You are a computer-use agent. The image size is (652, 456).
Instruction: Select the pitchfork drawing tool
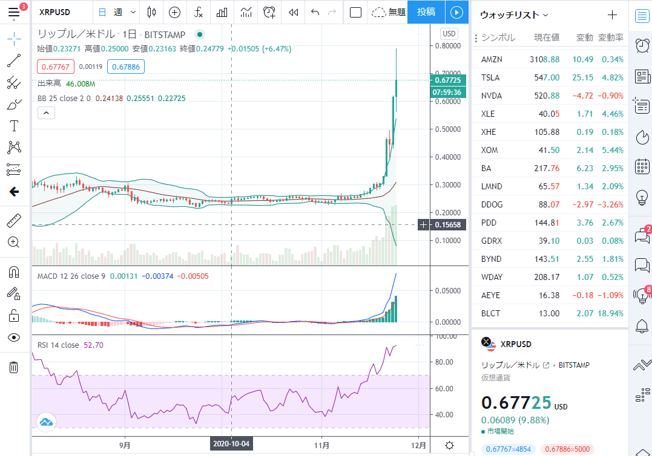click(14, 82)
